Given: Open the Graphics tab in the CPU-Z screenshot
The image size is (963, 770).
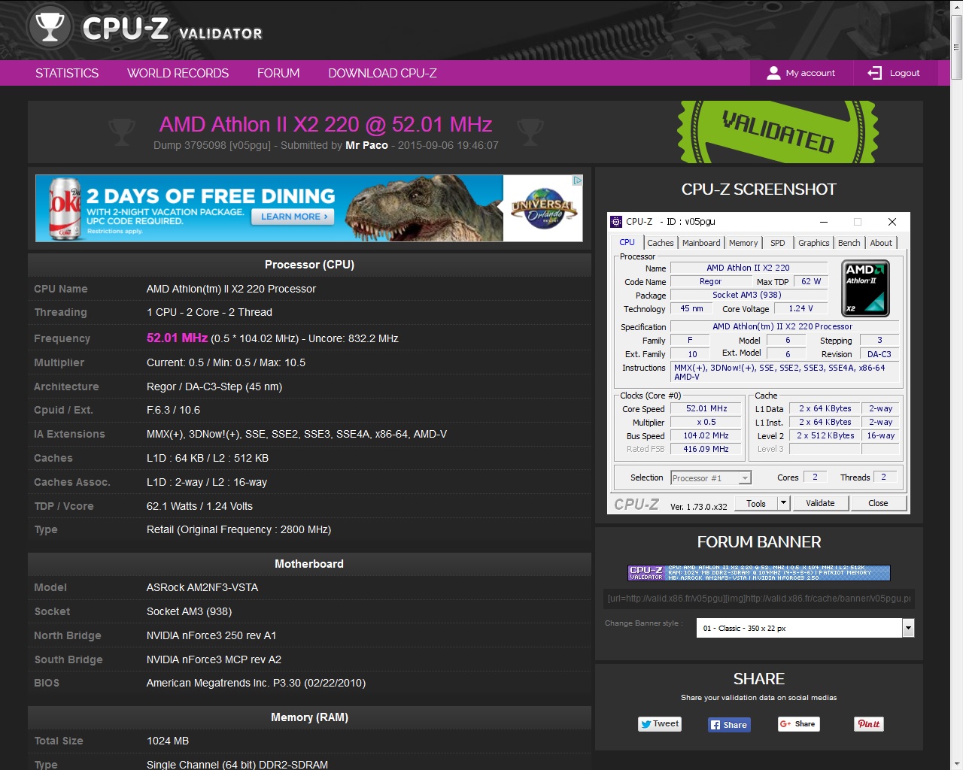Looking at the screenshot, I should (814, 243).
